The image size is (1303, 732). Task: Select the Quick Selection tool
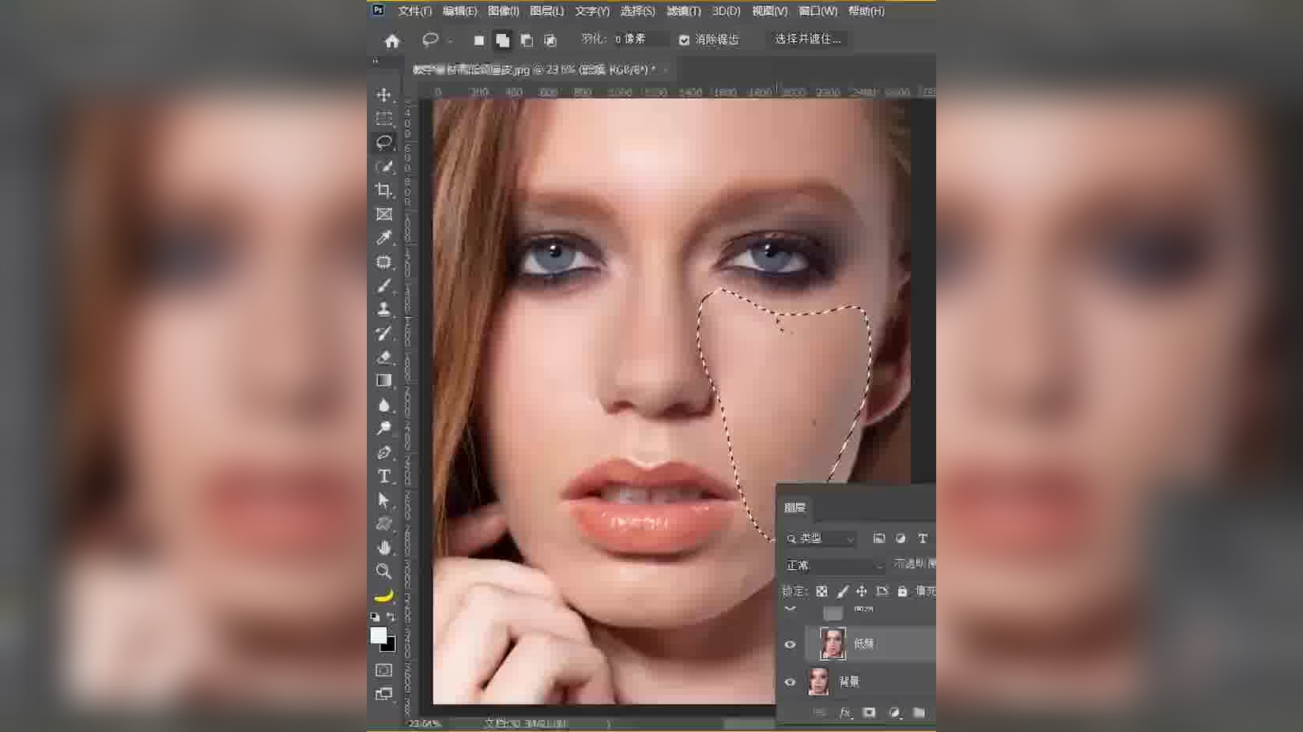click(x=383, y=166)
